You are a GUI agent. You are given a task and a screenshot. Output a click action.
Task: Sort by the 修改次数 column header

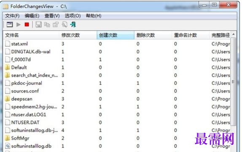[78, 35]
